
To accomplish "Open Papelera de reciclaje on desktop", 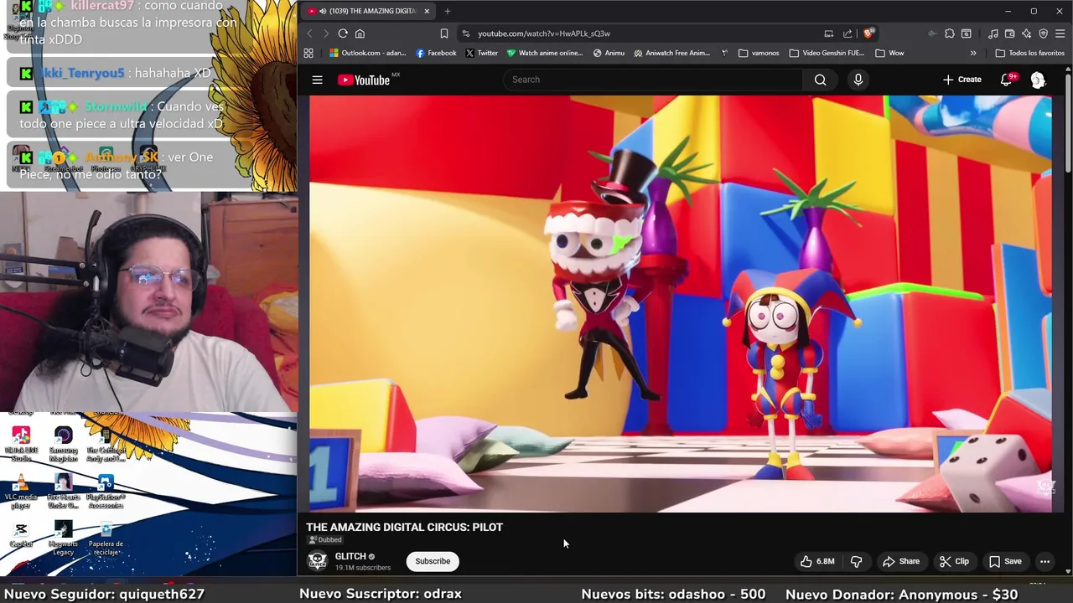I will (106, 539).
